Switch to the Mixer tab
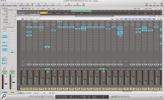The width and height of the screenshot is (164, 100). [21, 93]
